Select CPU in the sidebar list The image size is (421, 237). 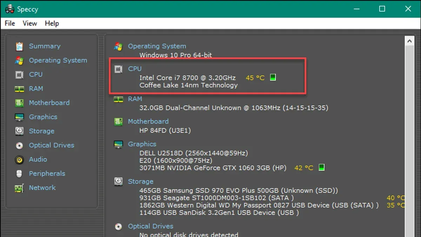tap(36, 74)
